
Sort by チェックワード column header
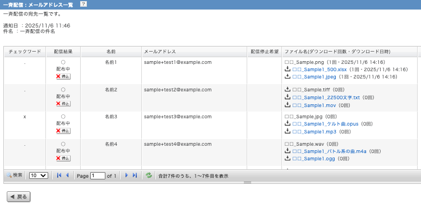25,52
